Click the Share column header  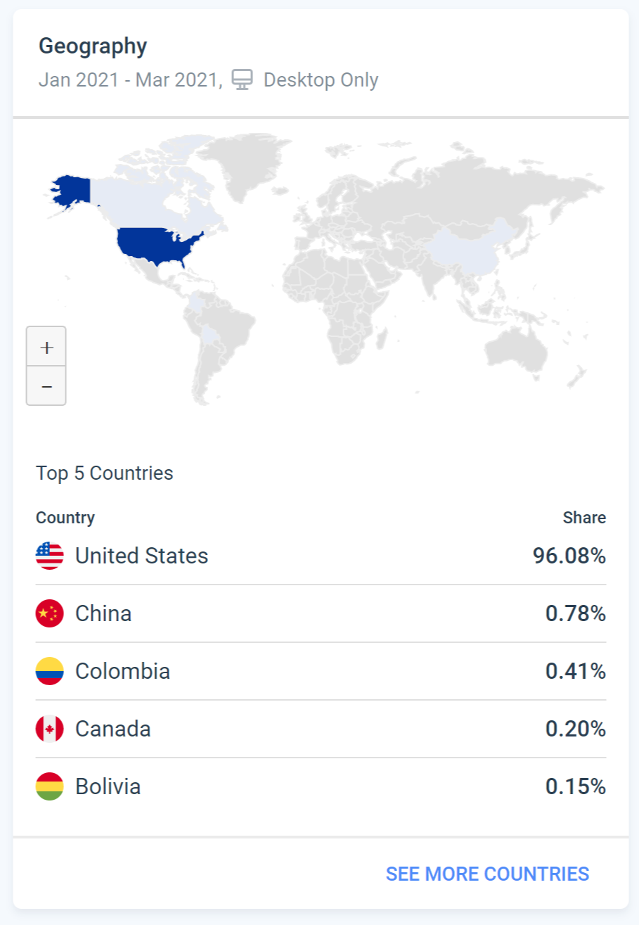(583, 518)
